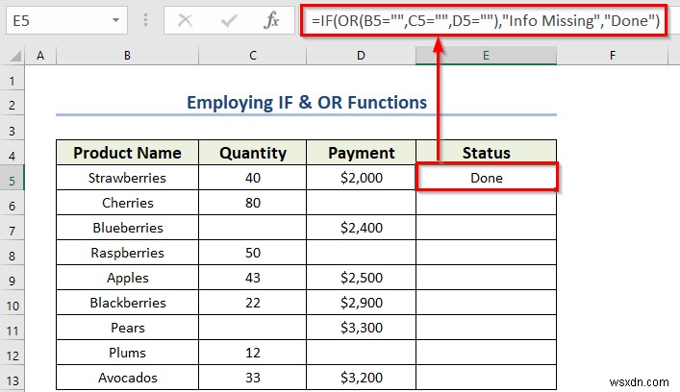Click the Select All corner triangle

coord(13,57)
